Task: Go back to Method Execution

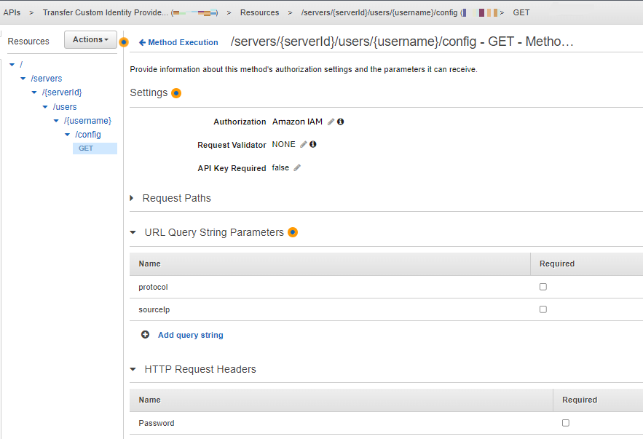Action: [178, 42]
